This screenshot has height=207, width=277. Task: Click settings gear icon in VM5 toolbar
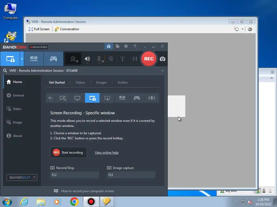click(250, 29)
